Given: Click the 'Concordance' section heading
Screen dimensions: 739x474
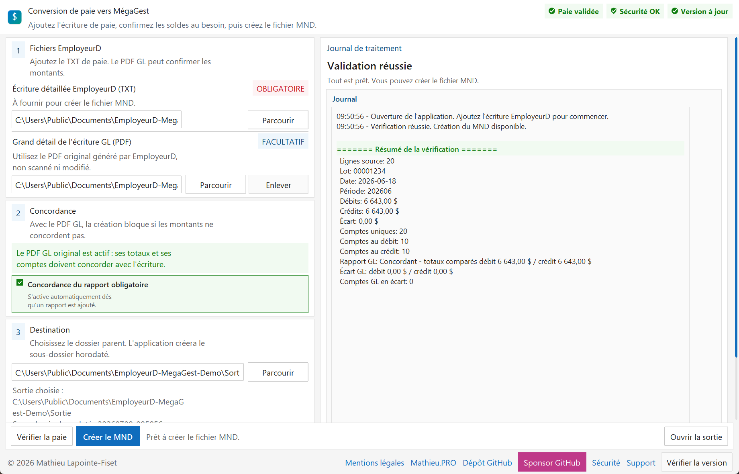Looking at the screenshot, I should pos(53,211).
